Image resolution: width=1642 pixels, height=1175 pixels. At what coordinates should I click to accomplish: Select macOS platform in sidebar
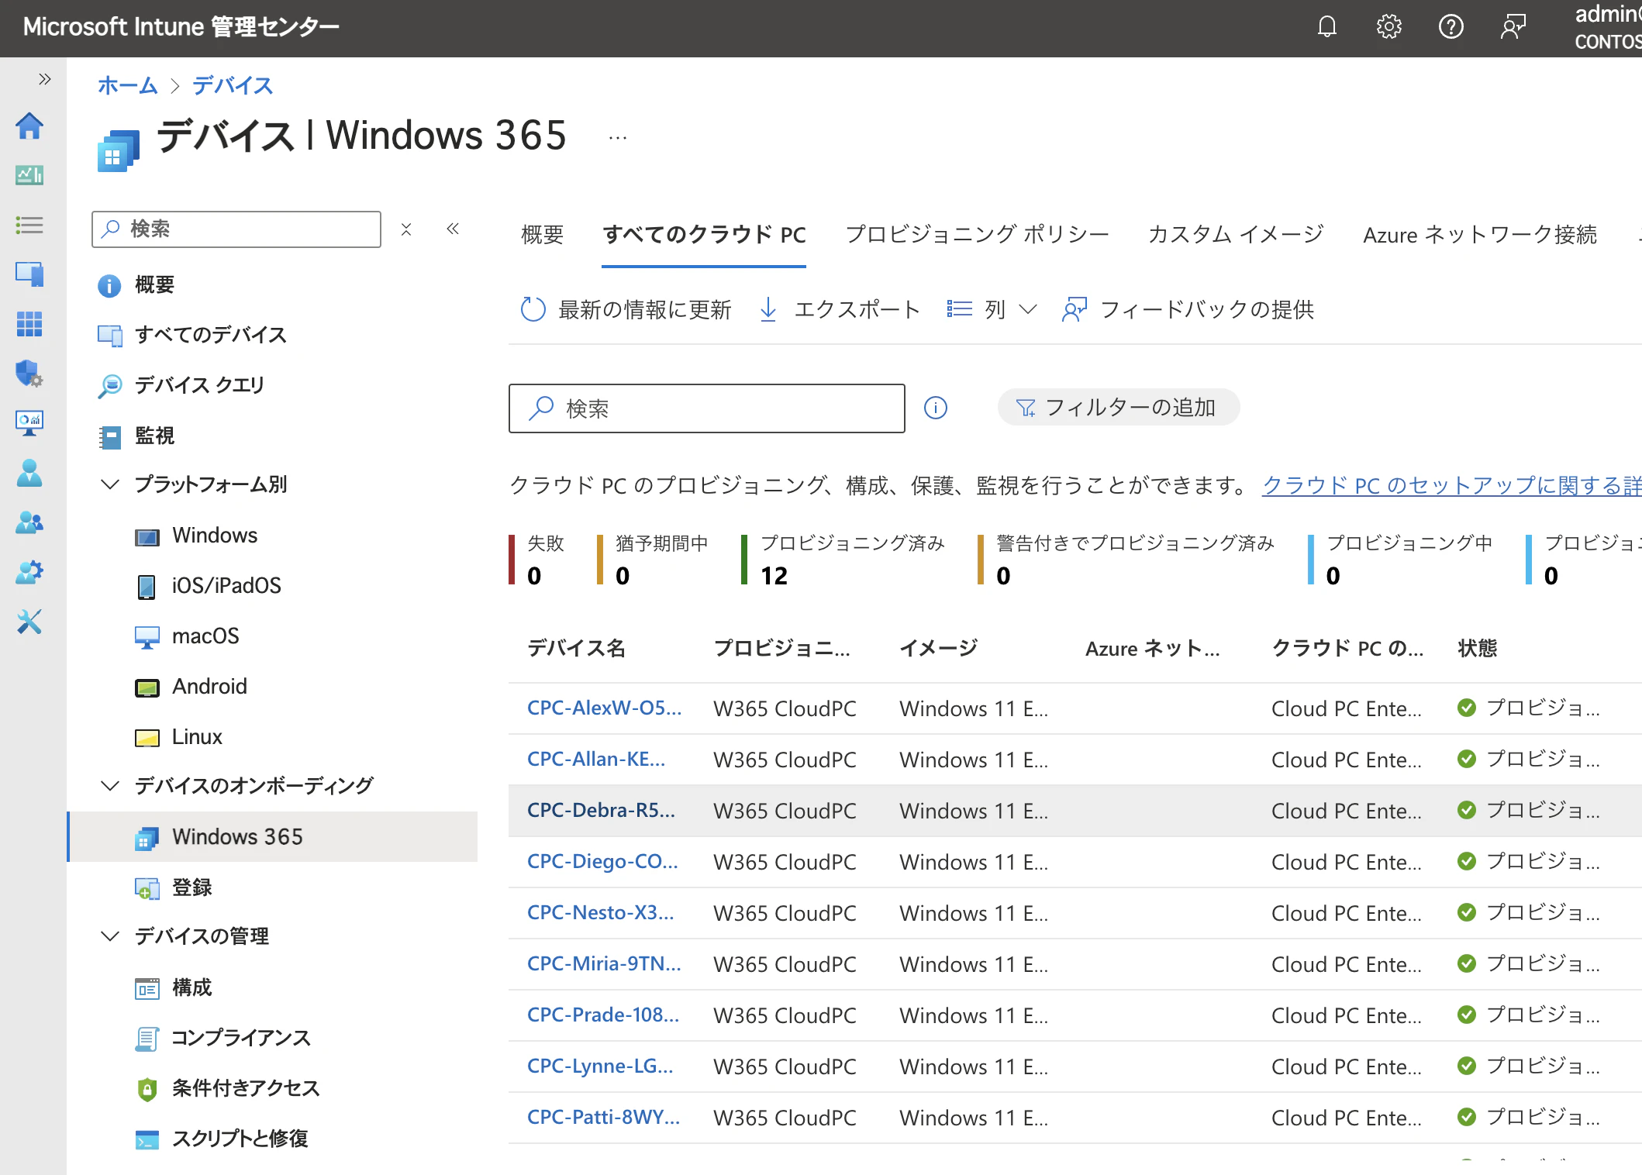[x=205, y=636]
